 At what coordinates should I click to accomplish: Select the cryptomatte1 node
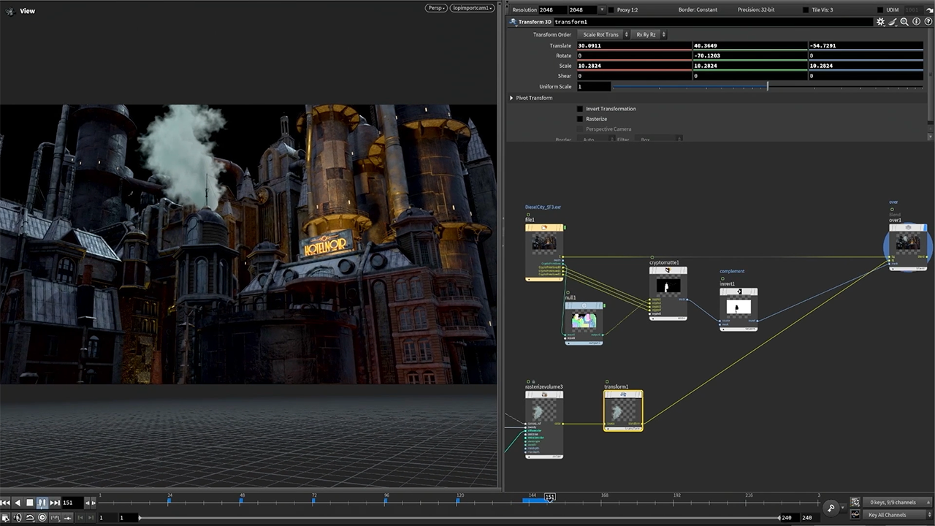pos(668,292)
